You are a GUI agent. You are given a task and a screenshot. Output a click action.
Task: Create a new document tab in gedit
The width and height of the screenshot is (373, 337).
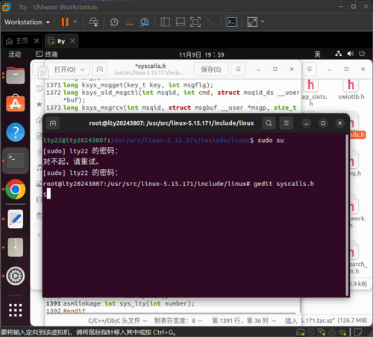click(x=100, y=69)
